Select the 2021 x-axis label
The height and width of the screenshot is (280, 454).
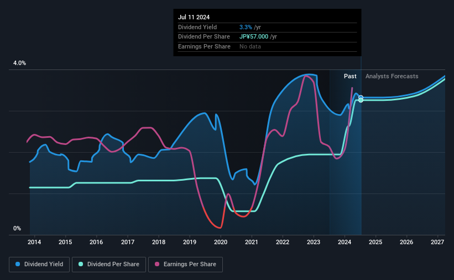[251, 242]
